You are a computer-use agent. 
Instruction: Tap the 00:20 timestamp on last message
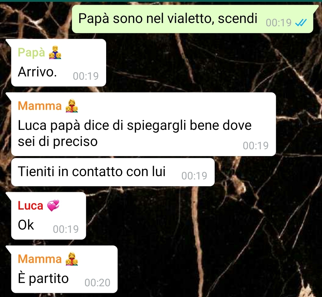(x=97, y=283)
